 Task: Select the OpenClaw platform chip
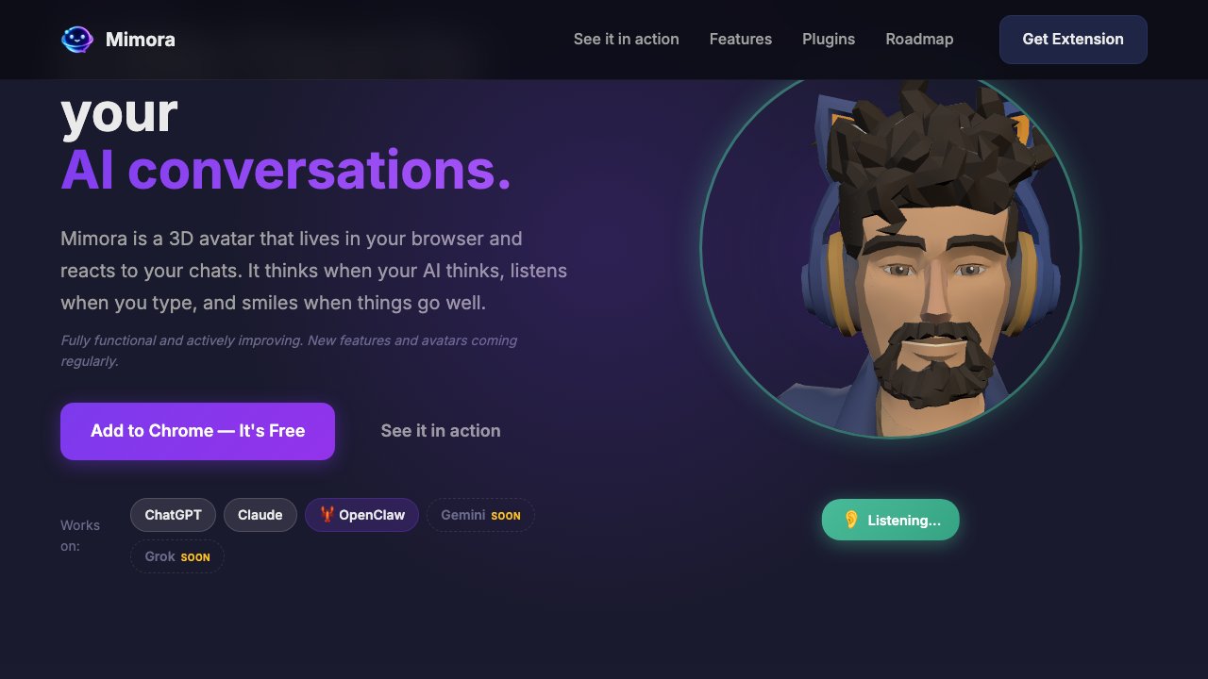tap(361, 515)
